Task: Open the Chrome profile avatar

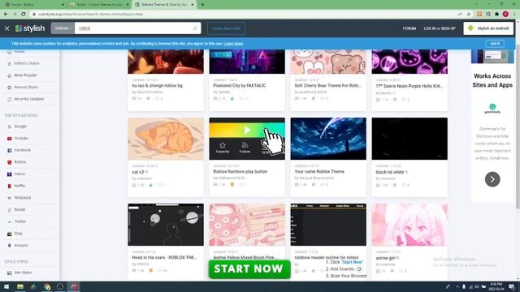Action: click(x=505, y=15)
